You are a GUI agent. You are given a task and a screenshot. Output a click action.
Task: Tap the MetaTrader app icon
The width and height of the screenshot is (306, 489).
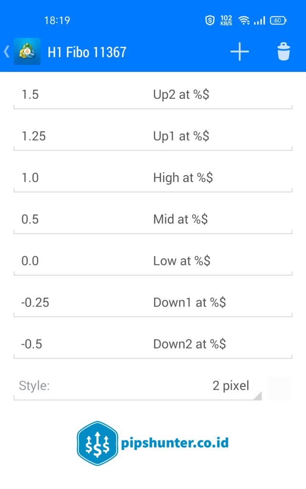pyautogui.click(x=27, y=52)
